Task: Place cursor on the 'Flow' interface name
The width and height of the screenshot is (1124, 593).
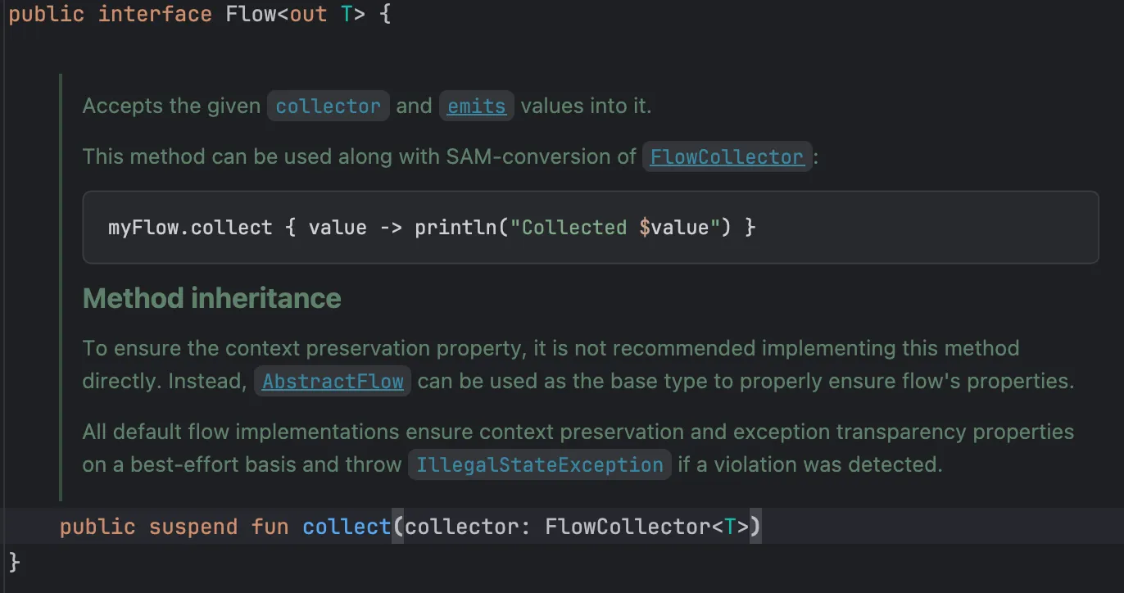Action: (x=251, y=15)
